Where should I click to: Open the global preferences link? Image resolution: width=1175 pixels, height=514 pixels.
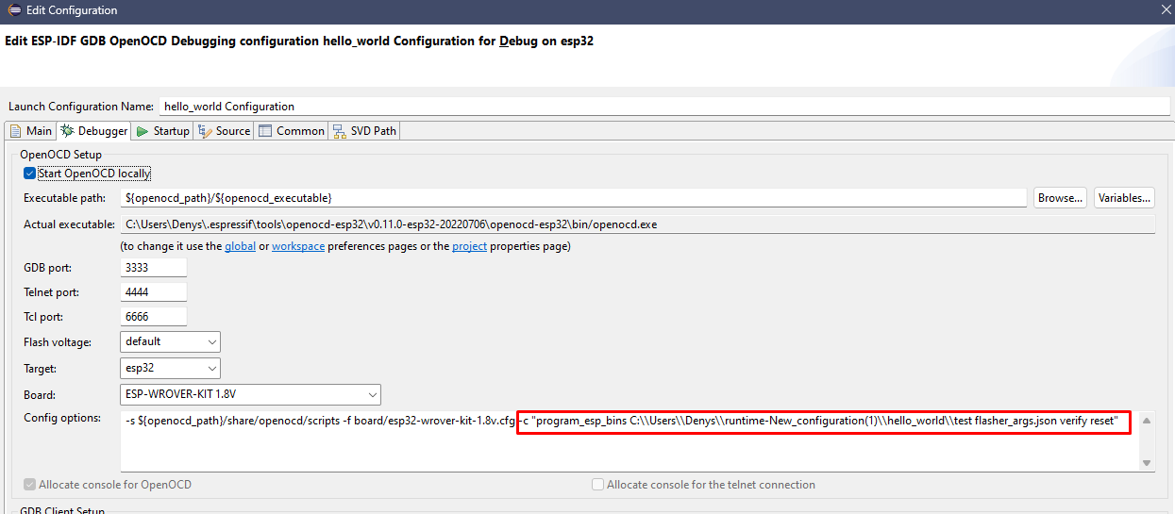tap(240, 246)
